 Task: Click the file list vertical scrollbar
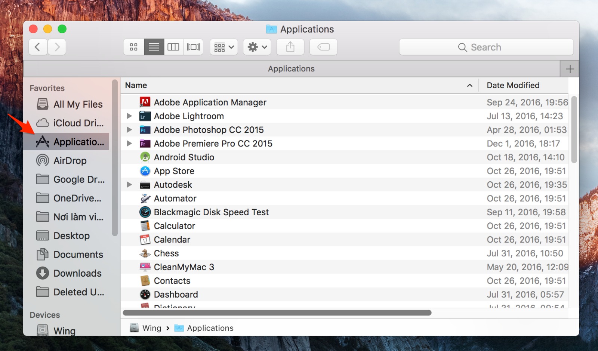click(574, 129)
